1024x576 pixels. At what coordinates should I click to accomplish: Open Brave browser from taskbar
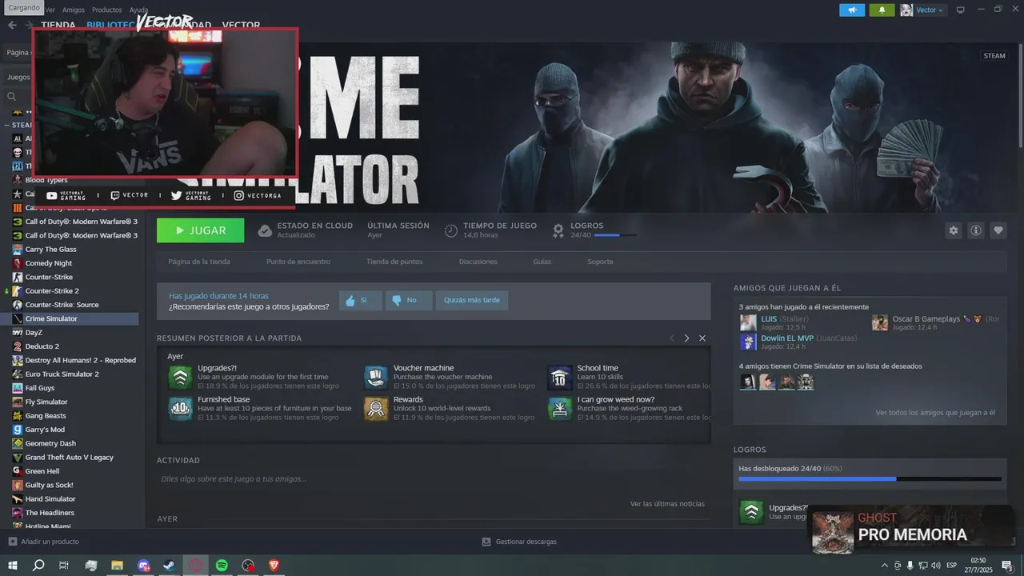tap(274, 565)
